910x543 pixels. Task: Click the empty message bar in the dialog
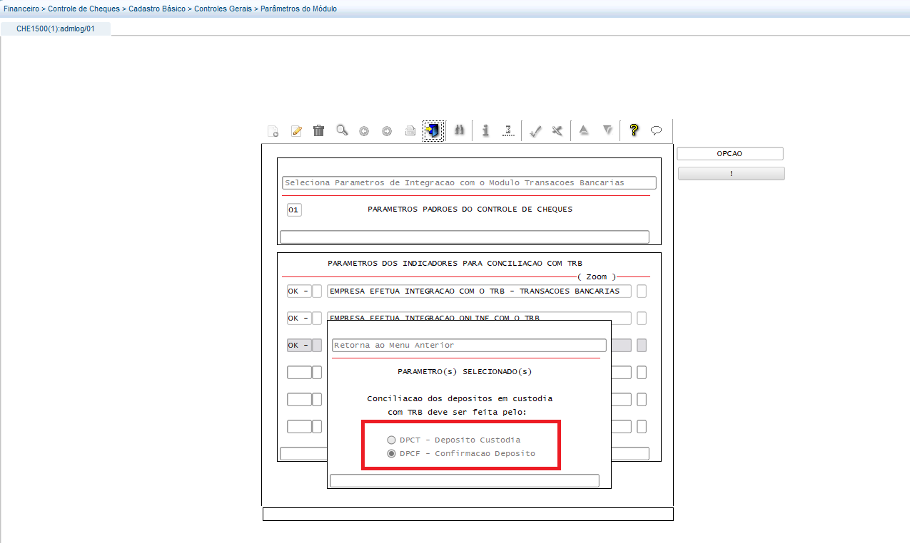[465, 480]
